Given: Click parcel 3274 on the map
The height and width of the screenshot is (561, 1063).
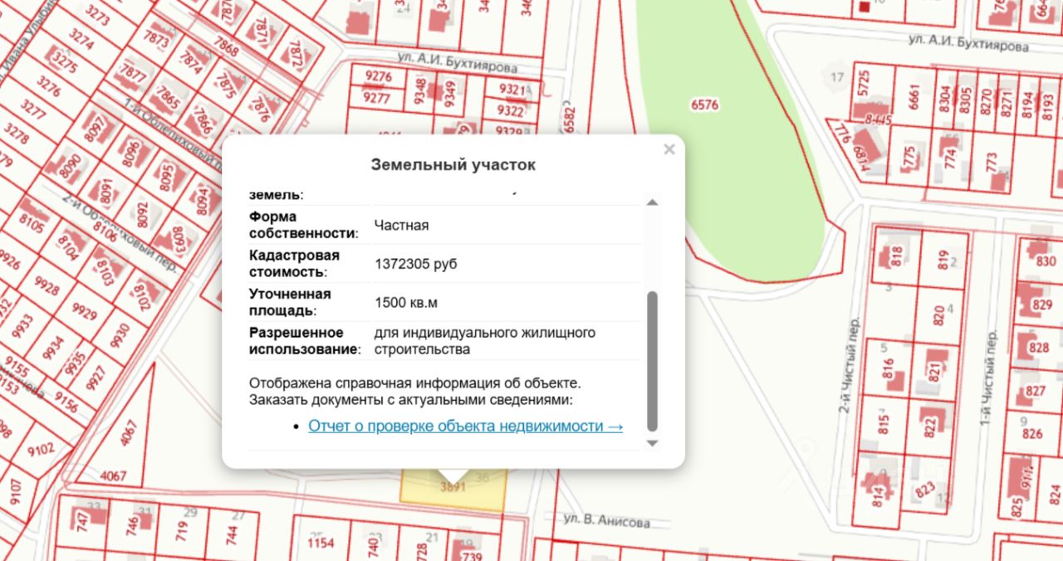Looking at the screenshot, I should pos(81,39).
